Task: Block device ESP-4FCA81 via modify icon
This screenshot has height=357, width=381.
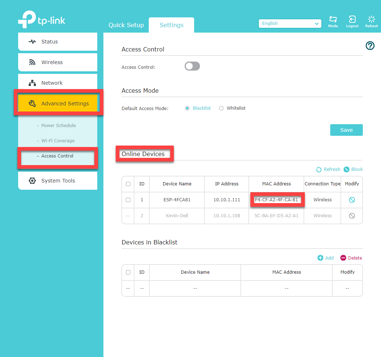Action: [352, 200]
